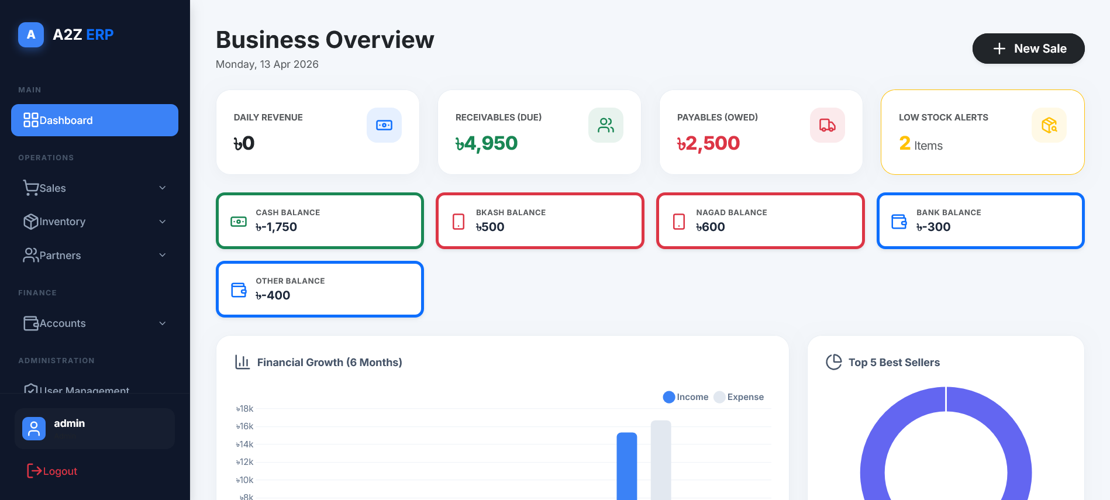Viewport: 1110px width, 500px height.
Task: Open the Payables (Owed) card
Action: click(761, 132)
